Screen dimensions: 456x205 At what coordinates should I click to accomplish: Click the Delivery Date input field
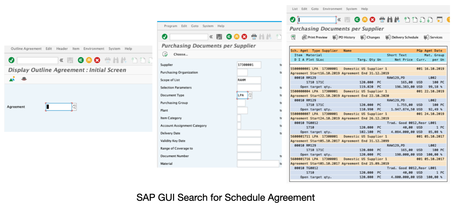[x=249, y=133]
